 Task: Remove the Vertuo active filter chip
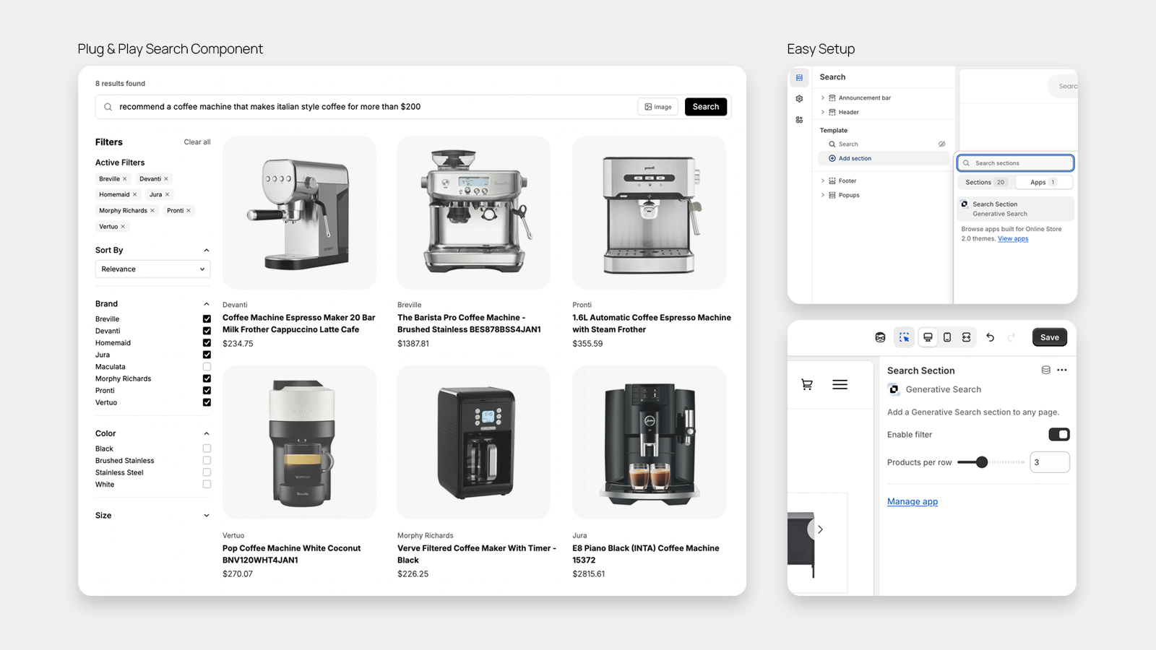123,227
